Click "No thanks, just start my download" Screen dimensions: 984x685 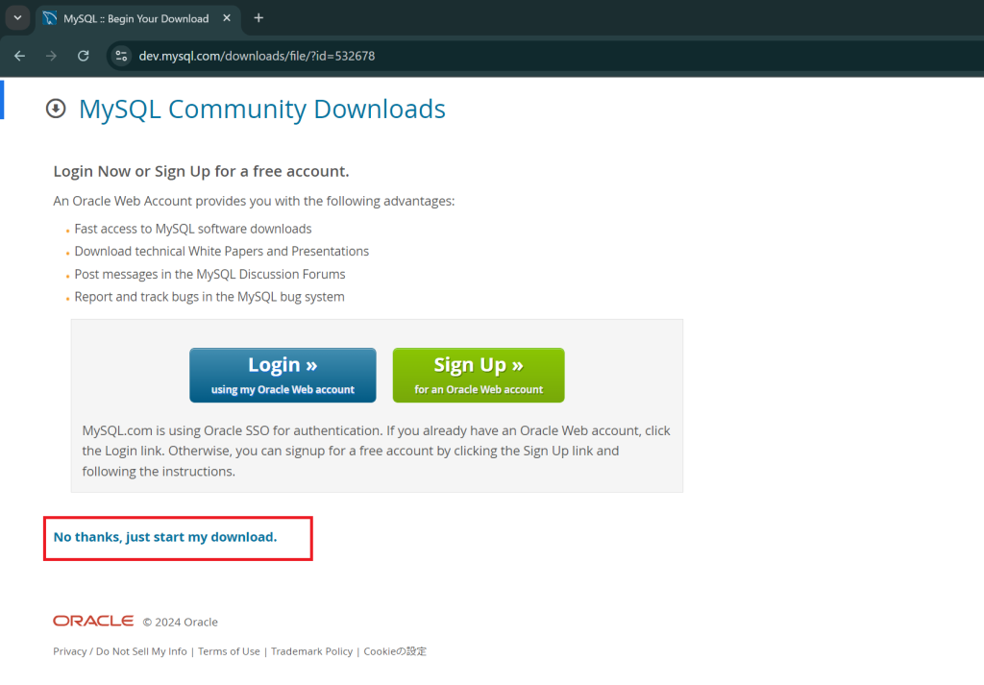[165, 537]
